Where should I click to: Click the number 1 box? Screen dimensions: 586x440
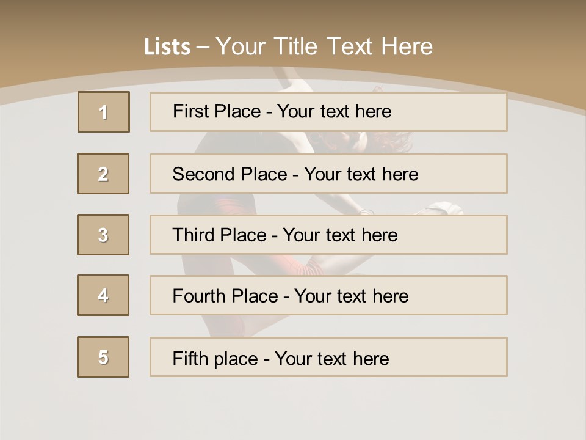[x=104, y=112]
